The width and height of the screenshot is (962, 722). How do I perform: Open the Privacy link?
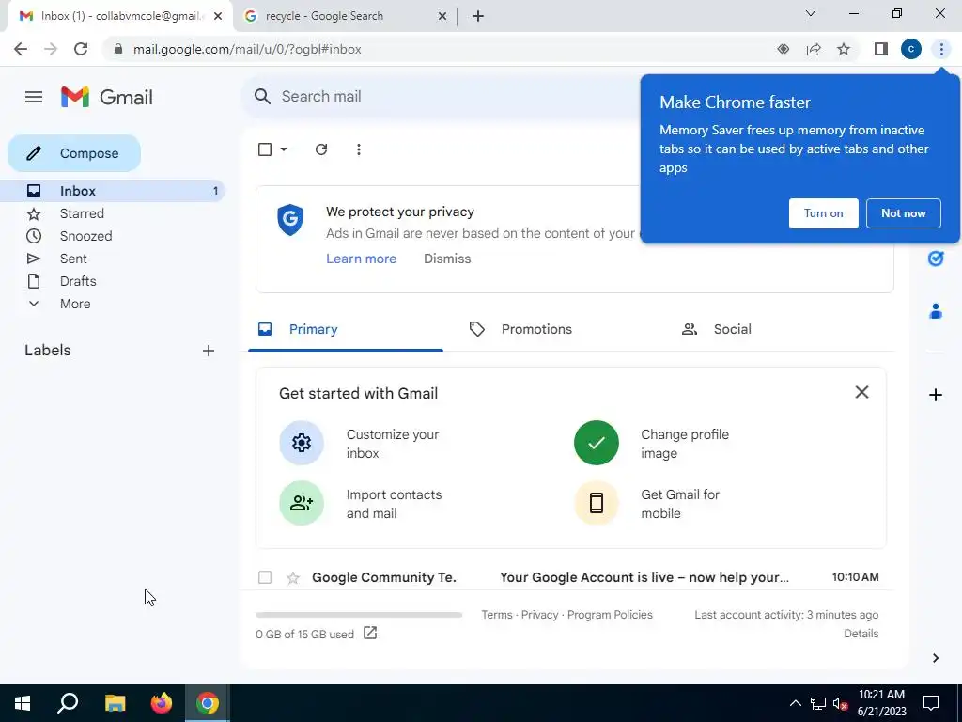point(540,615)
